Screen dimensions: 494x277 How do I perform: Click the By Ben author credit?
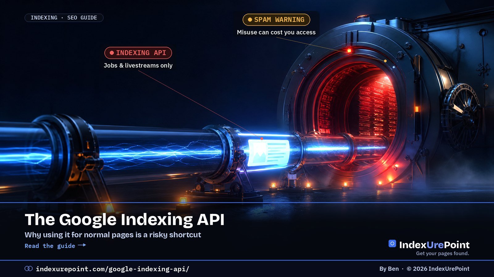tap(389, 269)
